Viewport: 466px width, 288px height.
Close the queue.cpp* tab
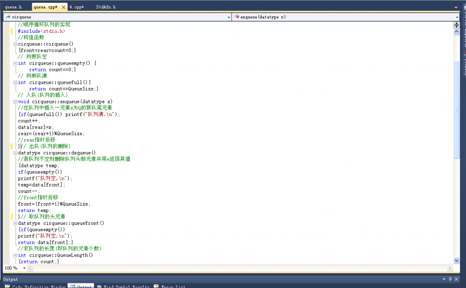[63, 7]
